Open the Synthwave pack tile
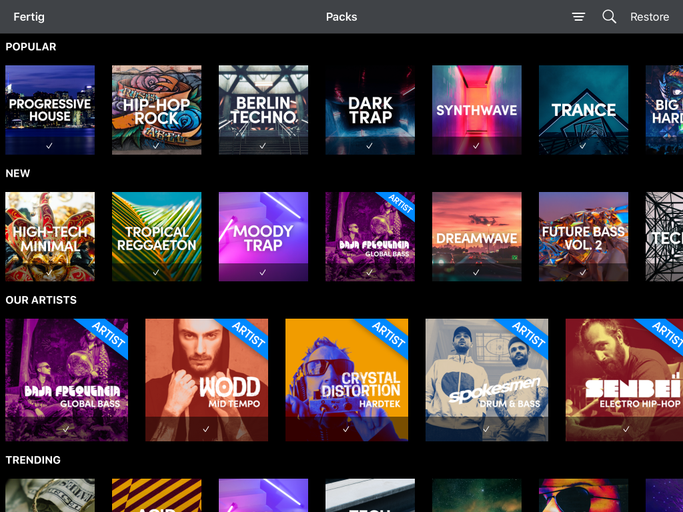 477,109
